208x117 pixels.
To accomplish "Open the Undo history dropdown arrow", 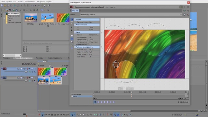I will coord(35,6).
